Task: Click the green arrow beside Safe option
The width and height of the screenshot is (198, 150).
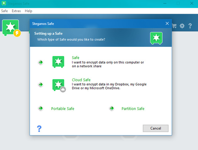Action: click(40, 62)
